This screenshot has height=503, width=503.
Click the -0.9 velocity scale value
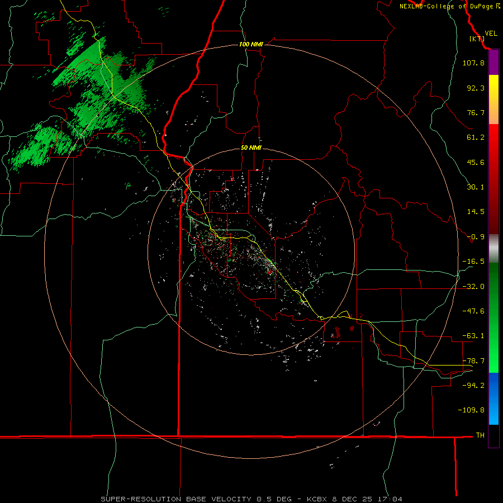click(x=476, y=237)
